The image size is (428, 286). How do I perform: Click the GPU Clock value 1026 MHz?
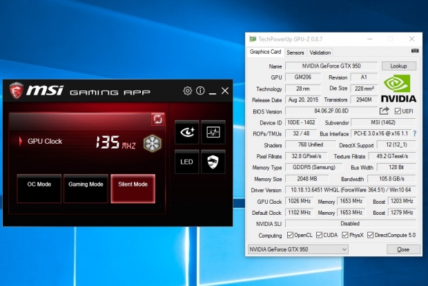pyautogui.click(x=300, y=201)
